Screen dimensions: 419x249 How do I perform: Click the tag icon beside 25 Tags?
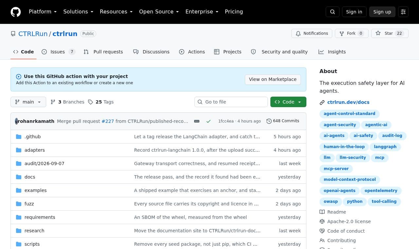click(90, 102)
